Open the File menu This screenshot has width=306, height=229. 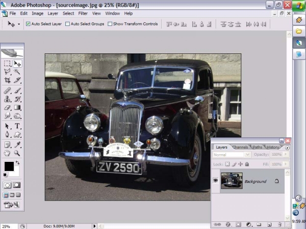[13, 13]
